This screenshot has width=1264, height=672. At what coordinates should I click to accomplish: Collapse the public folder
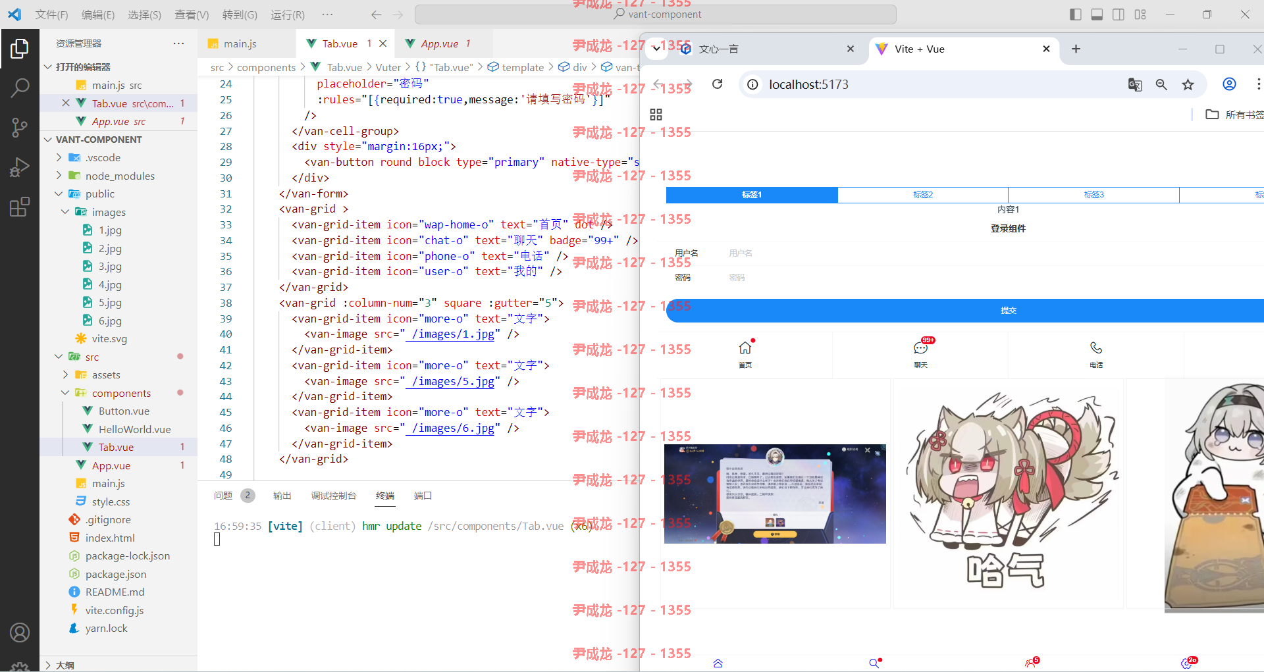(x=59, y=194)
